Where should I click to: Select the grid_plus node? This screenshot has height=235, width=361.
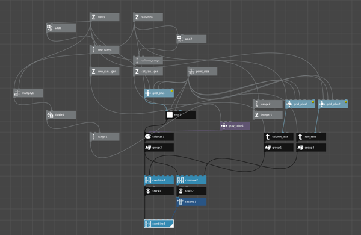tap(159, 93)
